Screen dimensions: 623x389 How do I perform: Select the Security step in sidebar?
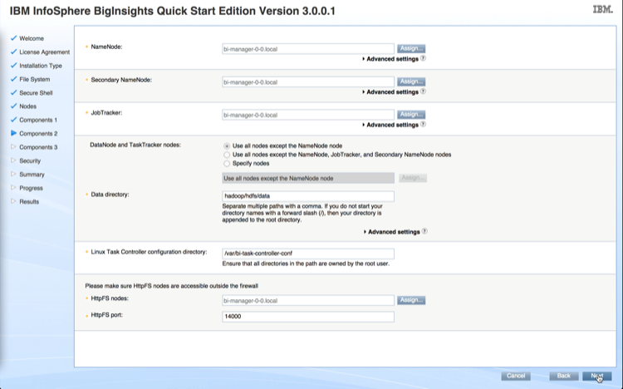(x=30, y=160)
